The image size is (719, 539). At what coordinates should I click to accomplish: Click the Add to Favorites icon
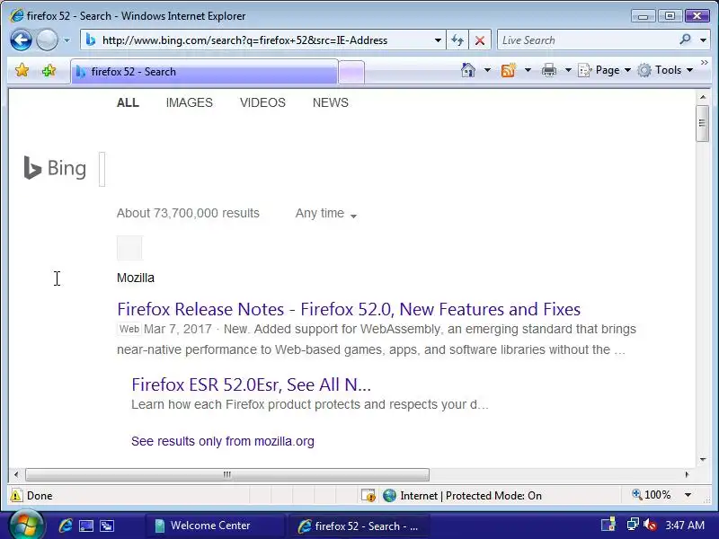click(49, 71)
